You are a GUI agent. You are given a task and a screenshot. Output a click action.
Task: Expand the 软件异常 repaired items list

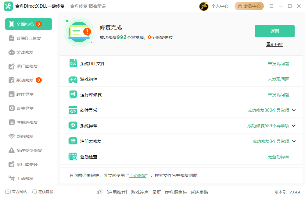(294, 110)
